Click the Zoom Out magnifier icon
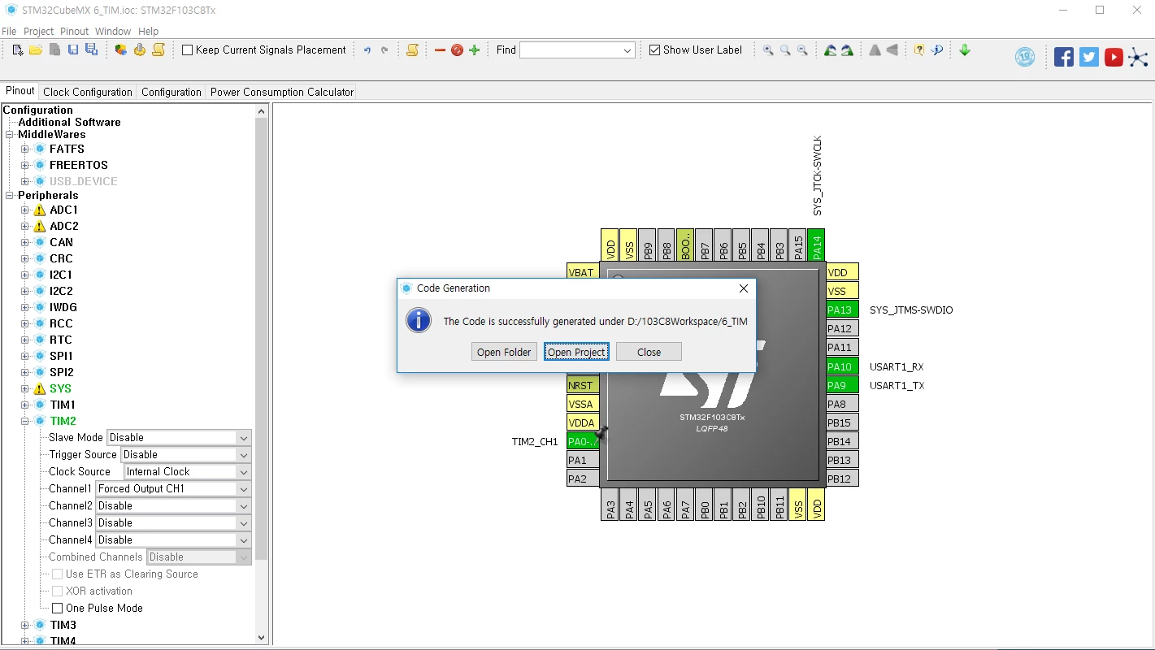Viewport: 1155px width, 650px height. pyautogui.click(x=802, y=50)
